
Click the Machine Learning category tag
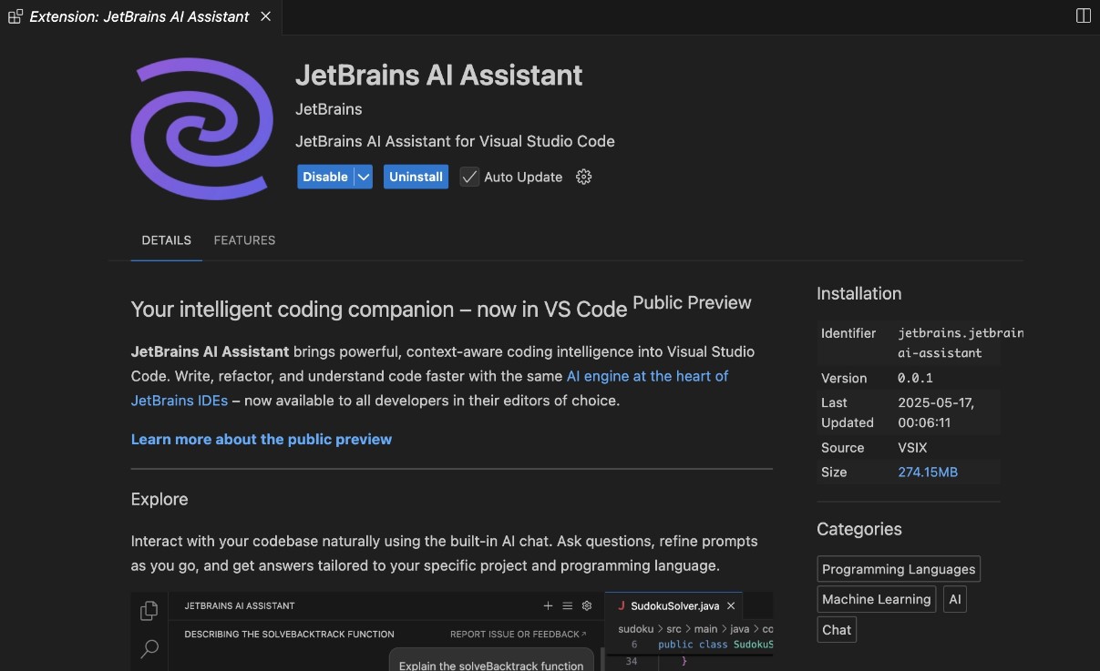tap(877, 599)
